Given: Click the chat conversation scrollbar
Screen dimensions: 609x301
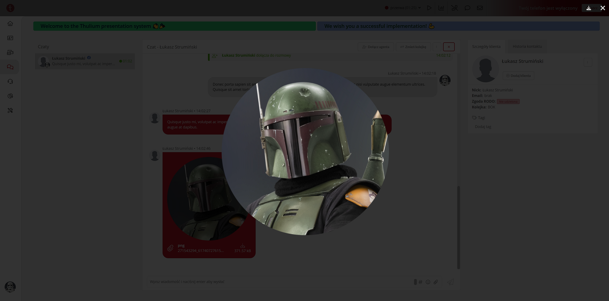Looking at the screenshot, I should 459,227.
